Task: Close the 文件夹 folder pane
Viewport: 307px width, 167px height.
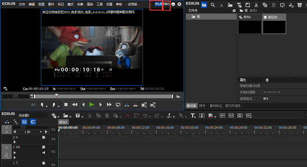Action: [x=234, y=11]
